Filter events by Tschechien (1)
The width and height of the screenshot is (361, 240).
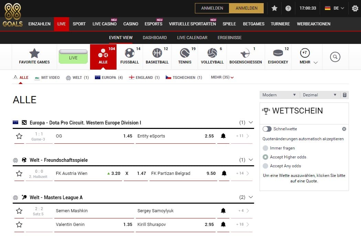(184, 77)
